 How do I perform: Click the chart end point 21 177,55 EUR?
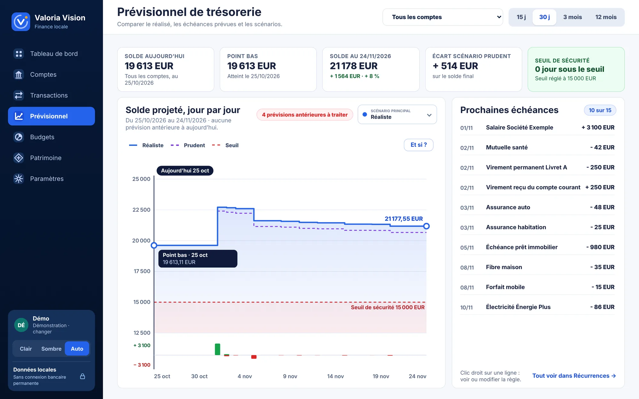tap(426, 226)
